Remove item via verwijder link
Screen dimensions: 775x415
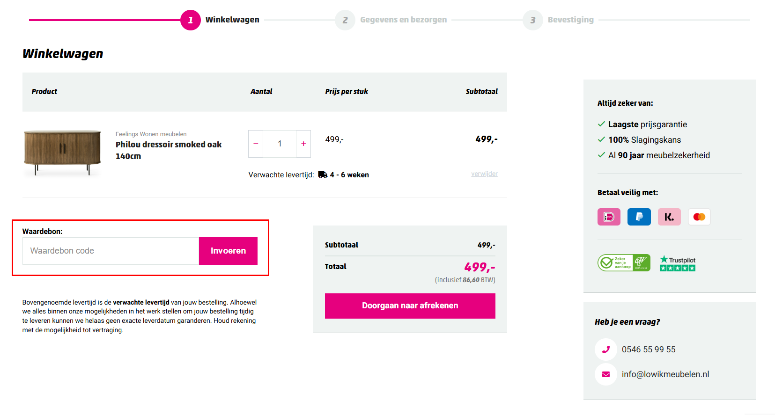coord(484,174)
